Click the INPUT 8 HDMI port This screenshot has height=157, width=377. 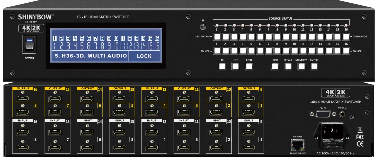(x=22, y=148)
